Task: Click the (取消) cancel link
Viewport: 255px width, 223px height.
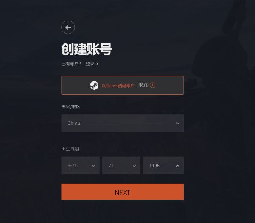Action: pyautogui.click(x=143, y=85)
